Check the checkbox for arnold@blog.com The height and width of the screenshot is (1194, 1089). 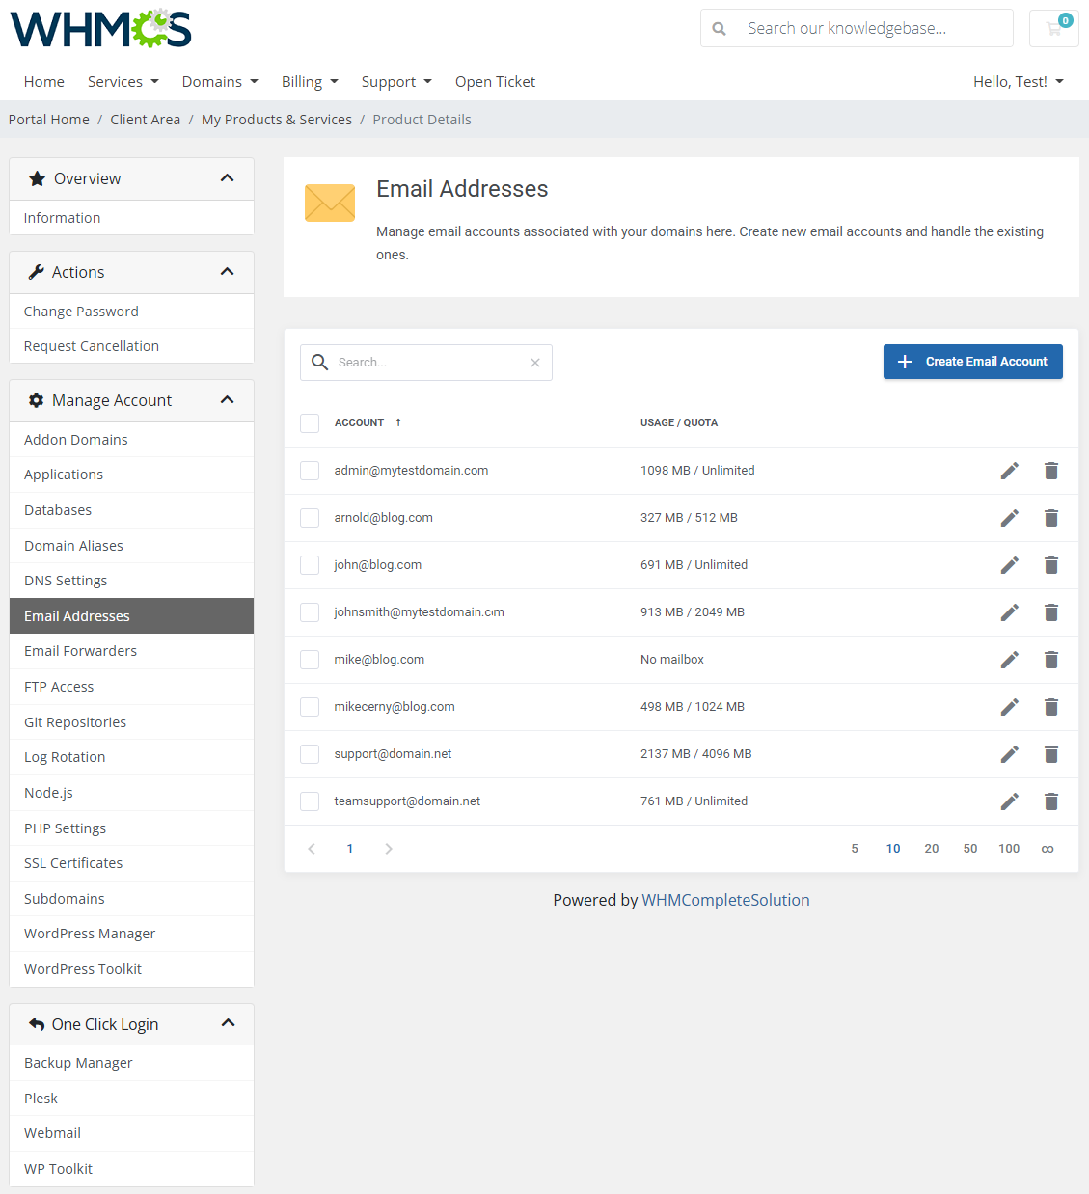click(x=309, y=518)
